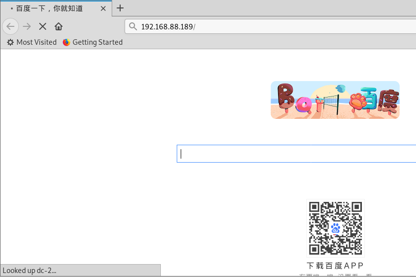This screenshot has width=416, height=277.
Task: Focus the Baidu search input box
Action: coord(296,154)
